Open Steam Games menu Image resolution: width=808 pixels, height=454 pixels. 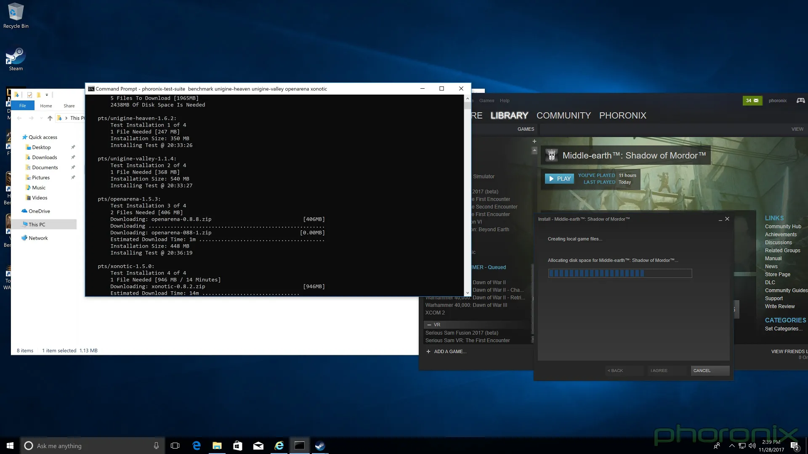pos(486,100)
